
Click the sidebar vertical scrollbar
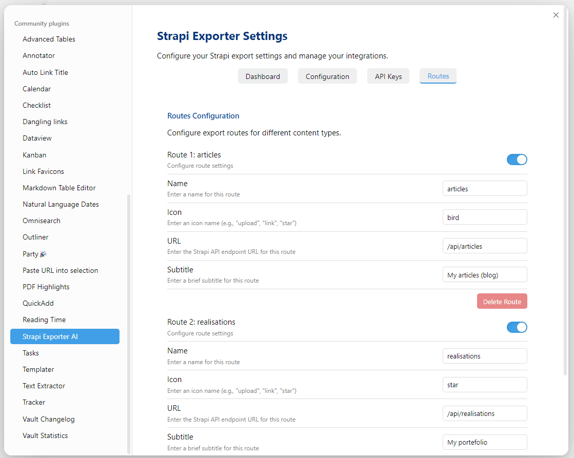click(129, 323)
